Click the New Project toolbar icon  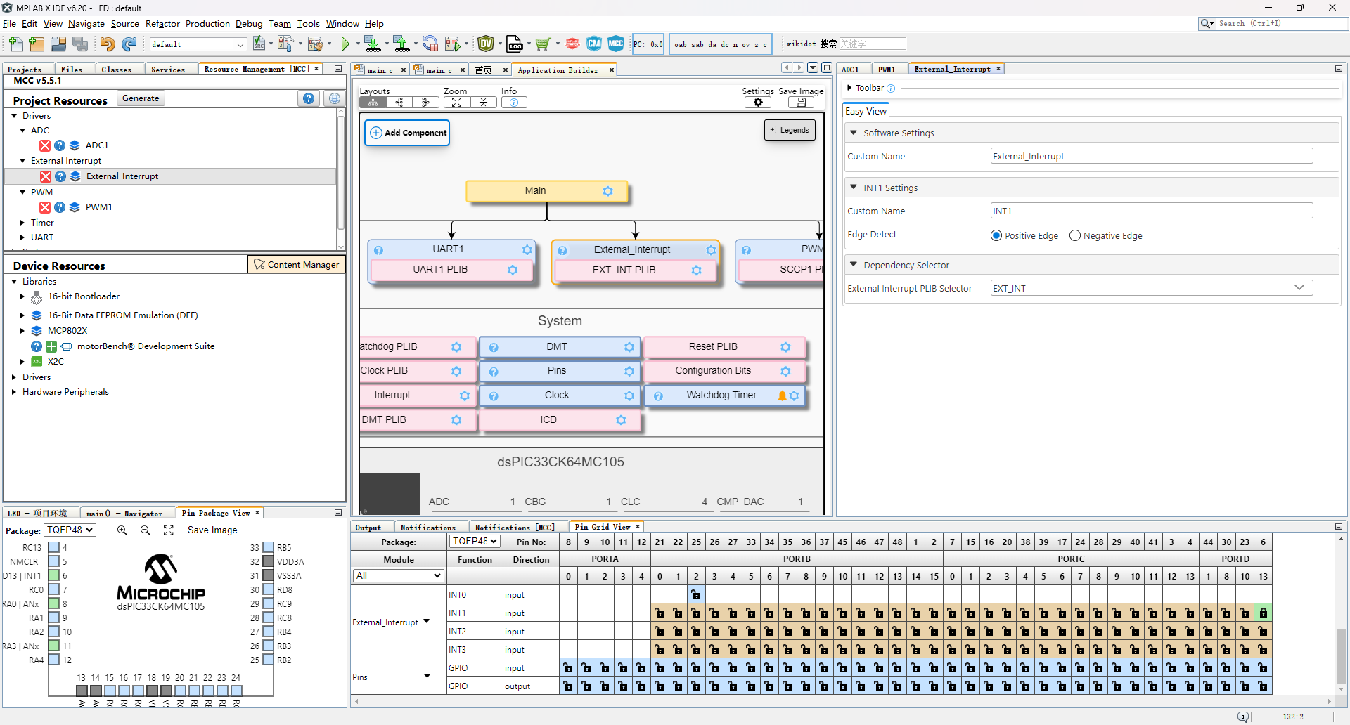pos(37,44)
